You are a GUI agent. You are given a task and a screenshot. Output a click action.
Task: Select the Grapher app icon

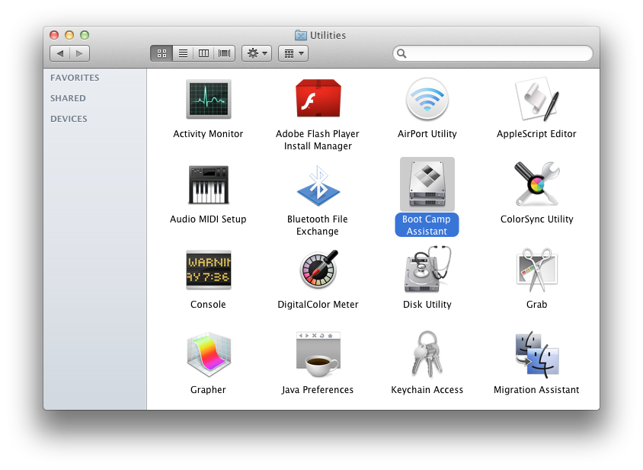coord(208,355)
